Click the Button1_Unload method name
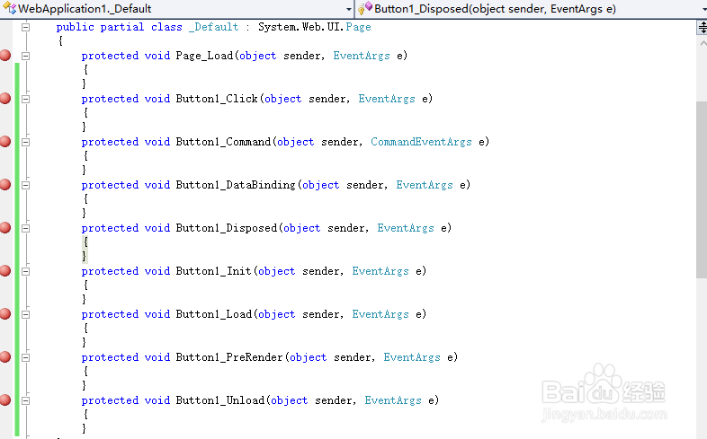 coord(220,400)
